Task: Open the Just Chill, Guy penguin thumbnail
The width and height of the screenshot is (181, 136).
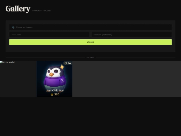Action: [55, 79]
